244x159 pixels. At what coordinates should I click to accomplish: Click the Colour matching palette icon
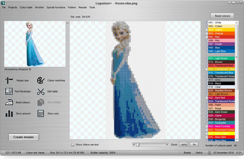pyautogui.click(x=41, y=80)
